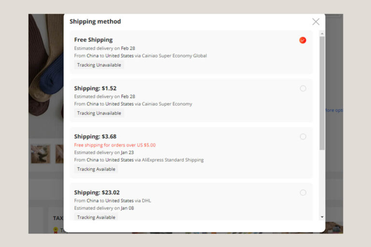Click the partially hidden blue link right of dialog
The image size is (371, 247).
coord(334,110)
